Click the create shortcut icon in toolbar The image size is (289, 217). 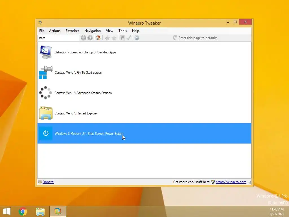pos(122,38)
